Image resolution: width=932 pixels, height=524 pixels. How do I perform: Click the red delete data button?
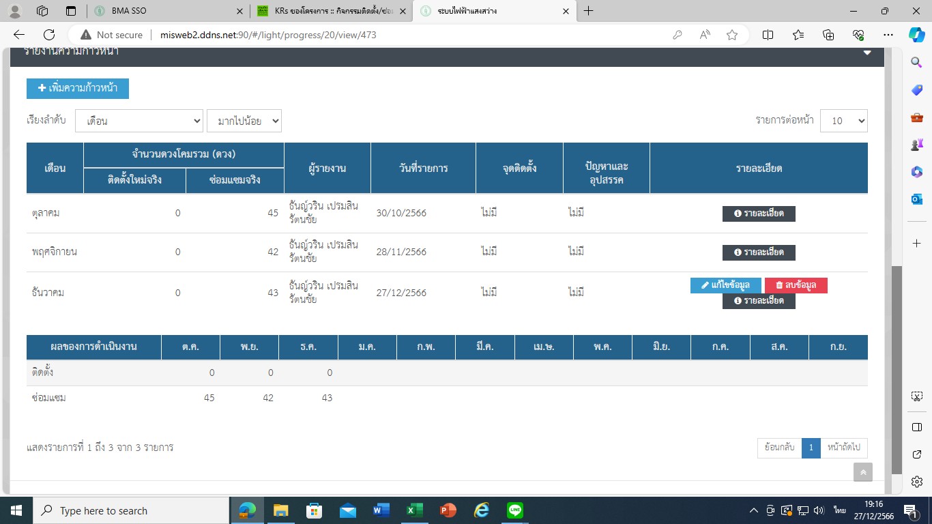click(x=796, y=285)
